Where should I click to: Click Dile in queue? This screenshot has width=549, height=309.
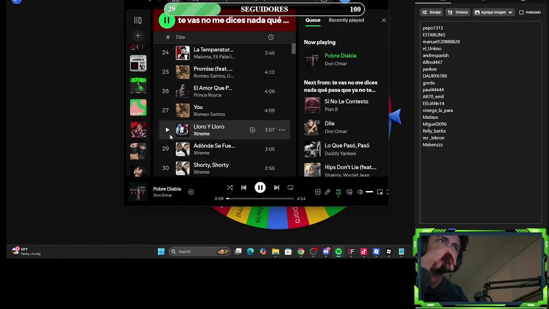[329, 124]
